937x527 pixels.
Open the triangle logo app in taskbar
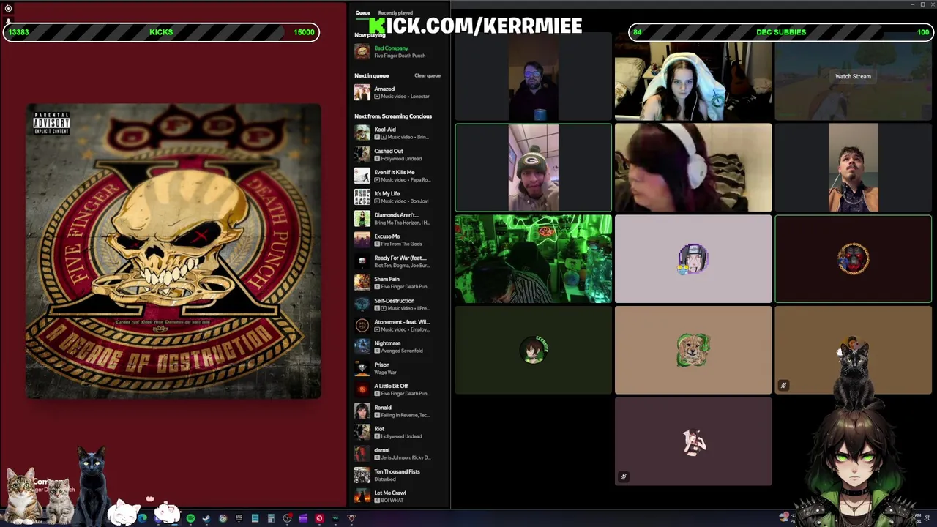pos(351,518)
